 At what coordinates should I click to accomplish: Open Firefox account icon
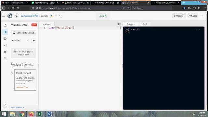199,8
